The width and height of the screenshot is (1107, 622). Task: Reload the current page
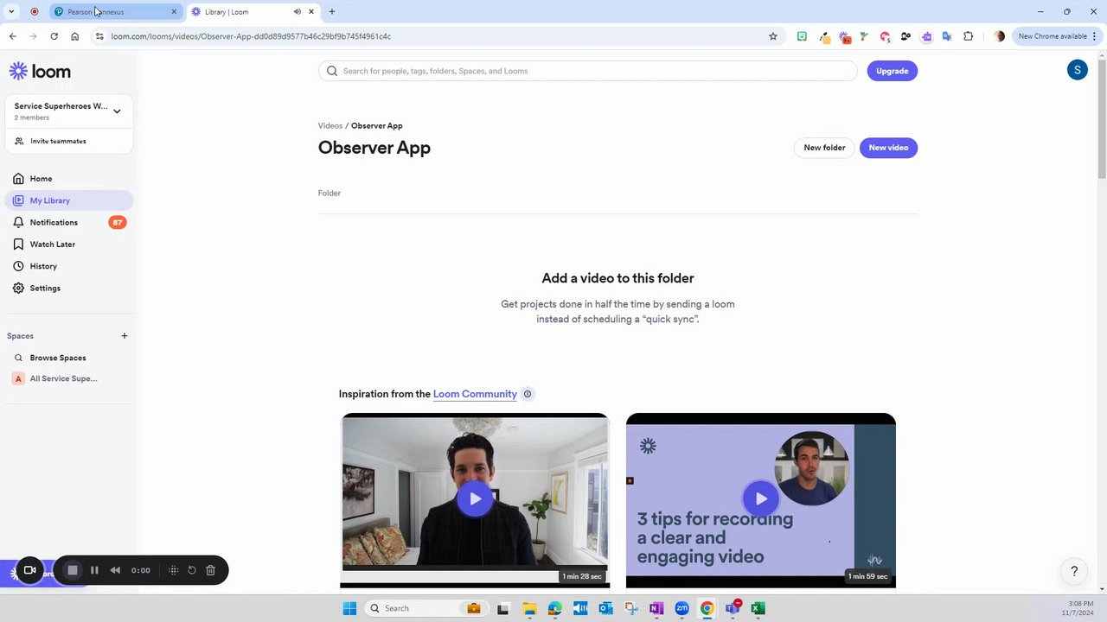[x=54, y=36]
